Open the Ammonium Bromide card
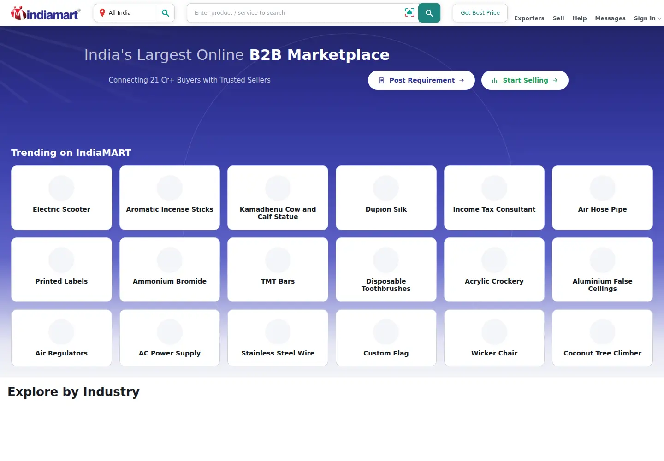The image size is (664, 461). [170, 270]
